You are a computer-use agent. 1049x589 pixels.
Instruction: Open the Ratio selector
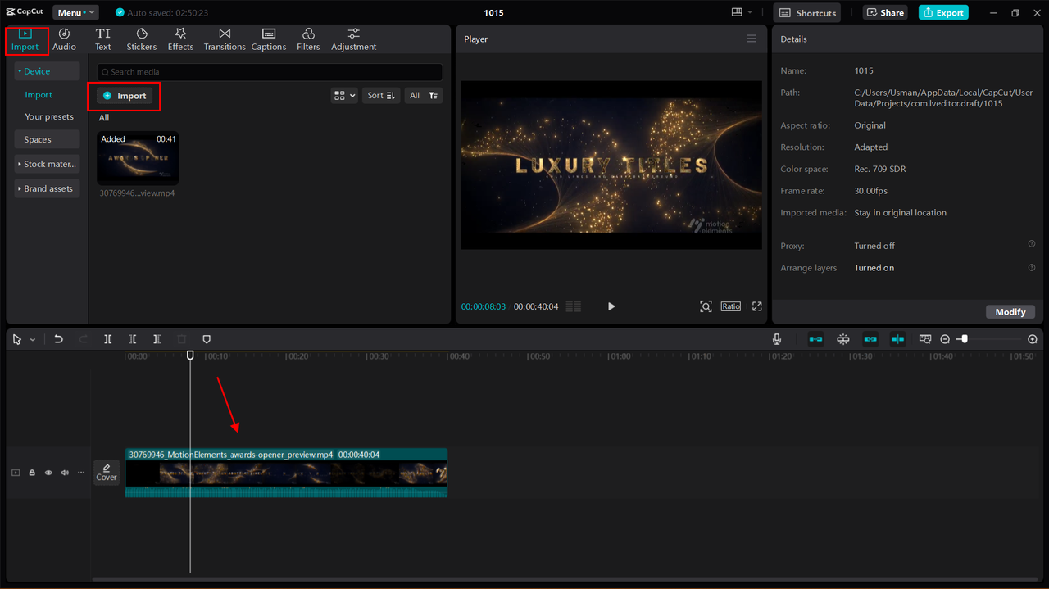click(731, 306)
